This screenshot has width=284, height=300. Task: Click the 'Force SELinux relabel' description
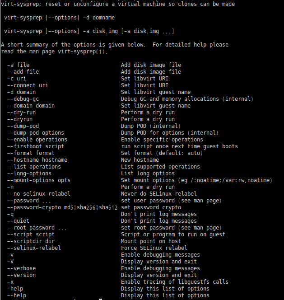click(154, 248)
